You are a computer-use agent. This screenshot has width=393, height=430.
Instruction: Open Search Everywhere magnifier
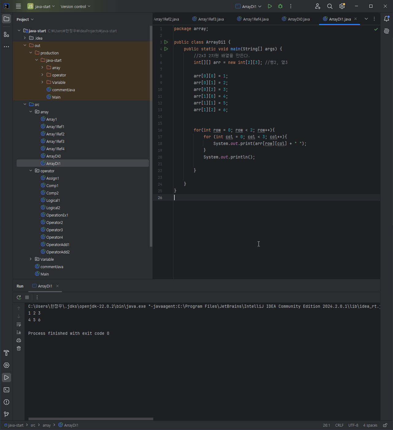pyautogui.click(x=330, y=6)
